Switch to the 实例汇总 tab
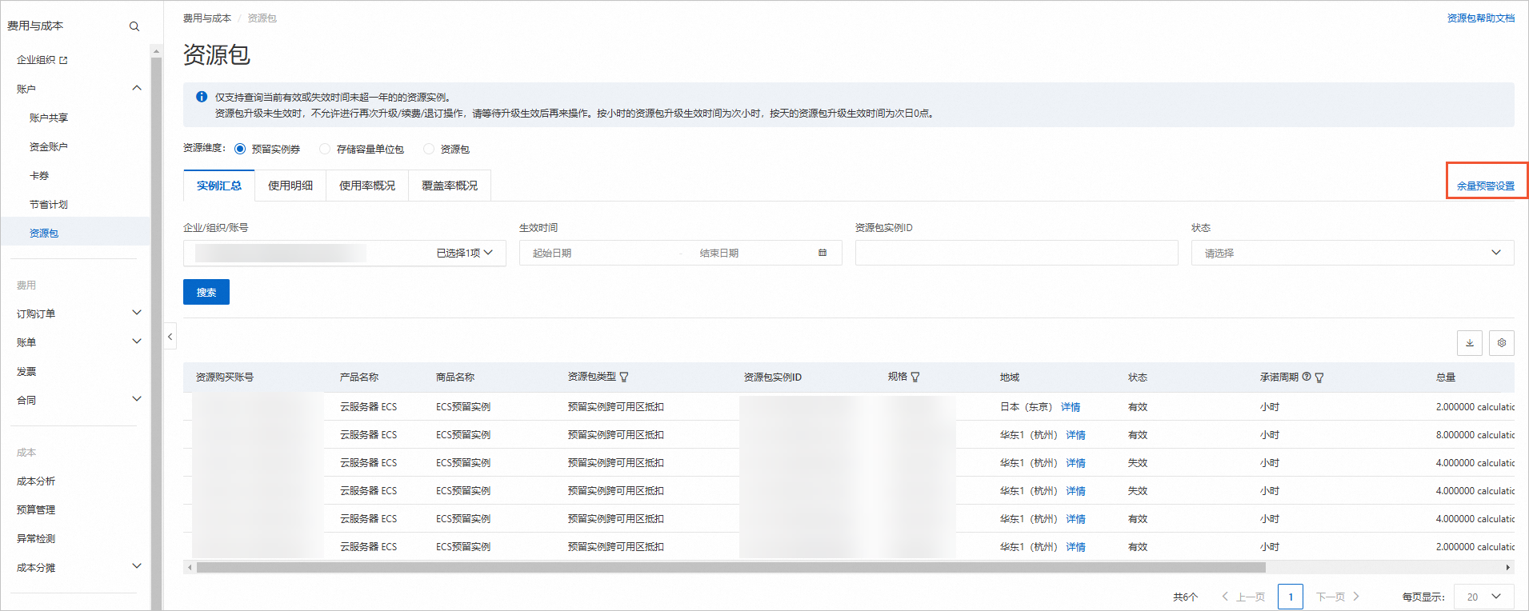 pyautogui.click(x=219, y=186)
